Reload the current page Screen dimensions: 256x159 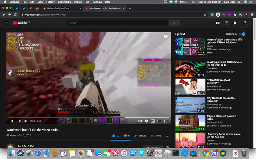tap(15, 15)
